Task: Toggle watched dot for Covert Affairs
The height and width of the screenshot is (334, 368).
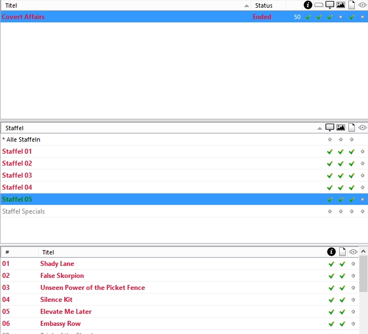Action: pos(363,17)
